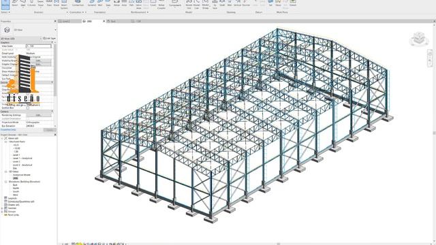436x245 pixels.
Task: Open the Analytical Model 3D view
Action: (22, 175)
